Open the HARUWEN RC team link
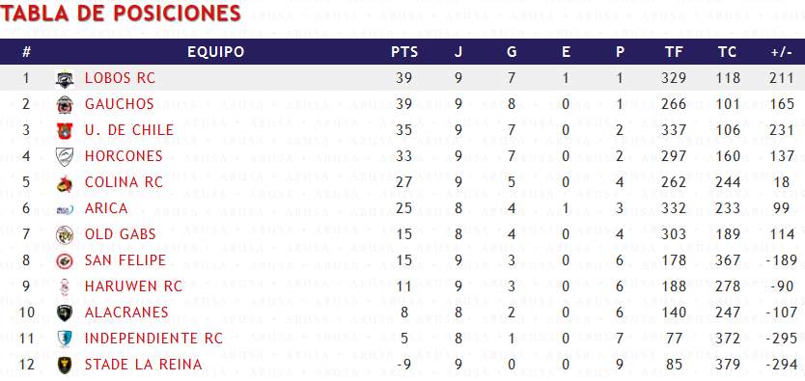The image size is (805, 381). (x=133, y=286)
